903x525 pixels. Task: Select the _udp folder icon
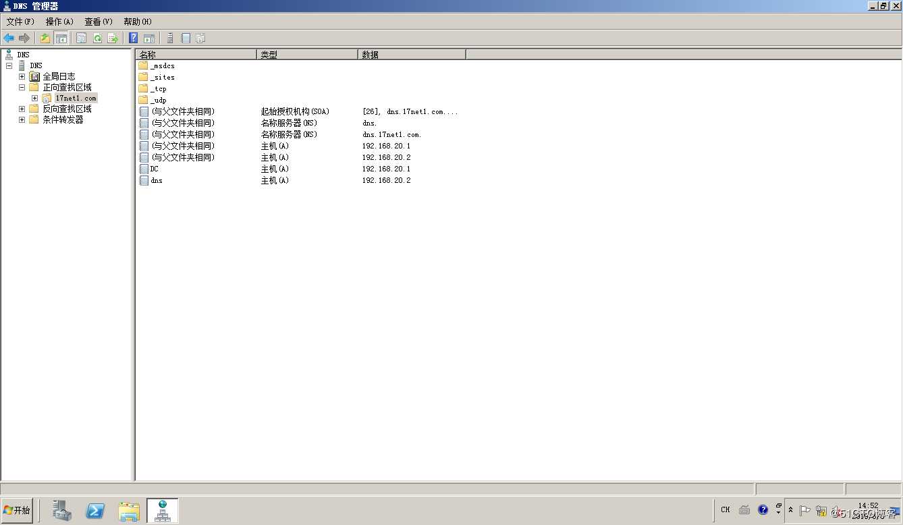143,100
